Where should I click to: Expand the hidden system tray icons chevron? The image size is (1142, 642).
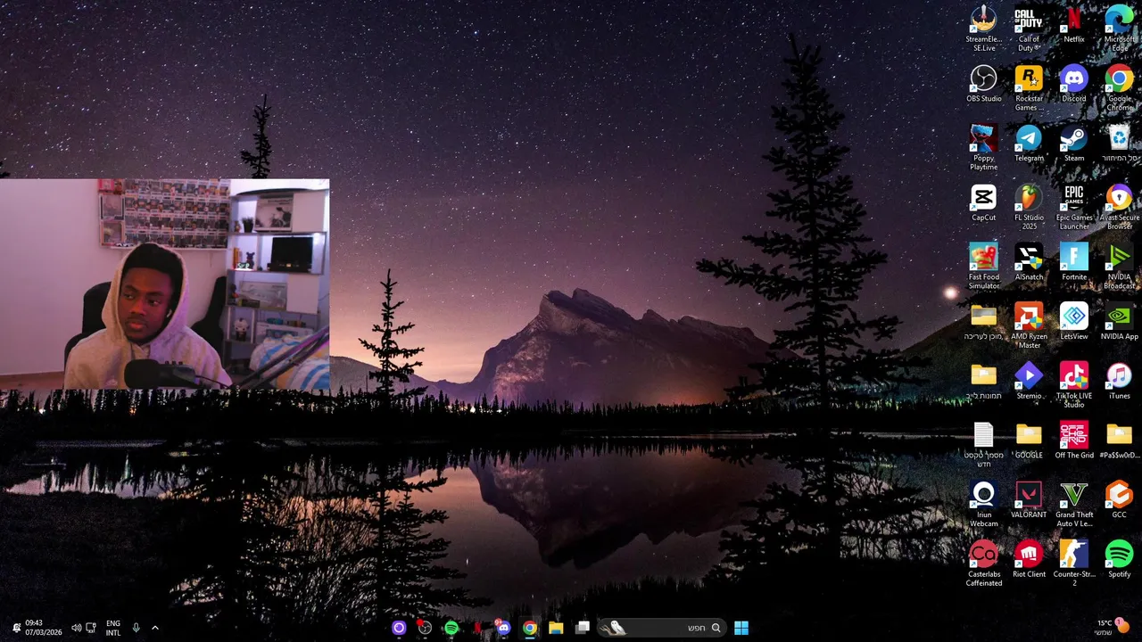click(x=154, y=628)
